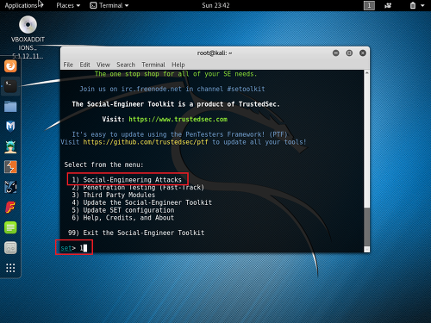The width and height of the screenshot is (431, 323).
Task: Click 'product of TrustedSec' line
Action: 176,104
